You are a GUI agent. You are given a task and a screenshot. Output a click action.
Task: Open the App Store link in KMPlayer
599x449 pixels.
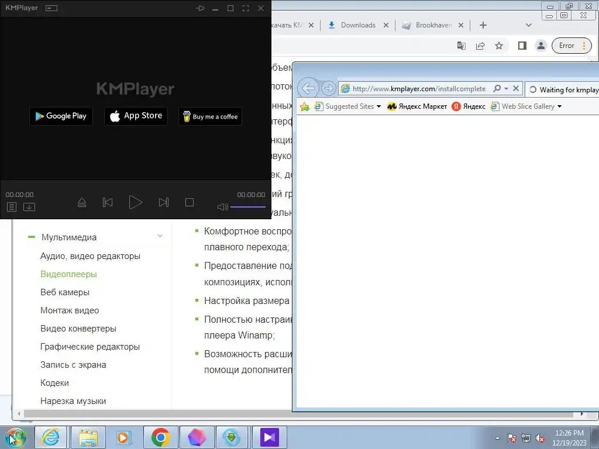[136, 116]
